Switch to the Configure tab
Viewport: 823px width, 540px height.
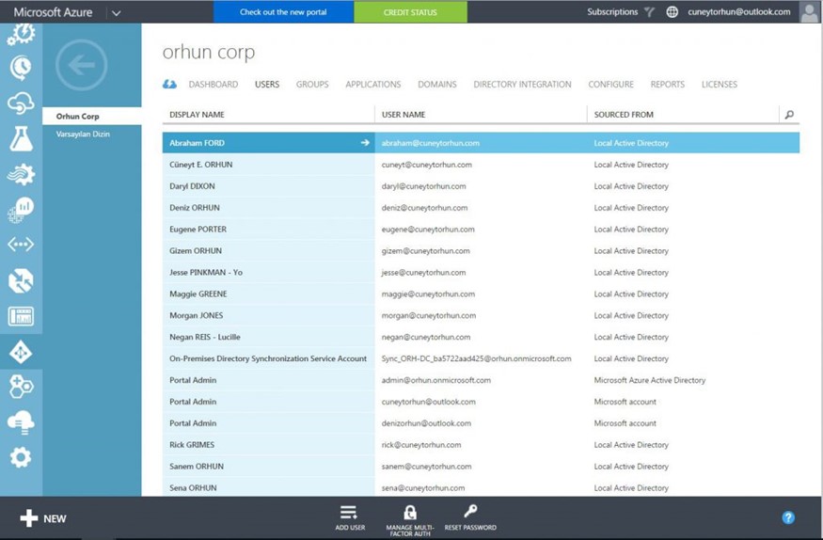click(x=611, y=84)
